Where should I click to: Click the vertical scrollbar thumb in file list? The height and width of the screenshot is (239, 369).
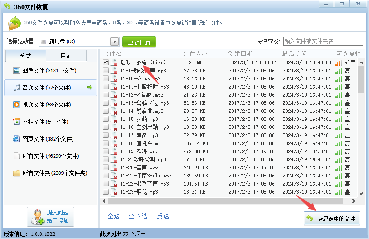click(361, 80)
